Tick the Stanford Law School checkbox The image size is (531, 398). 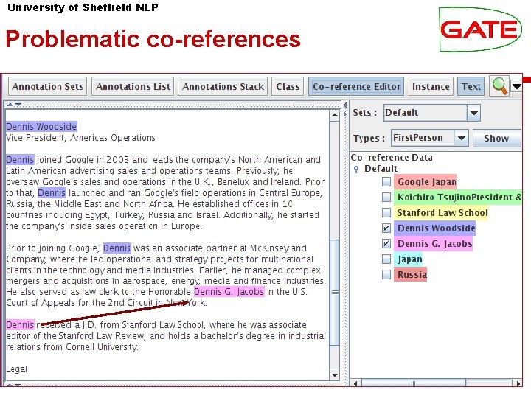(x=386, y=212)
